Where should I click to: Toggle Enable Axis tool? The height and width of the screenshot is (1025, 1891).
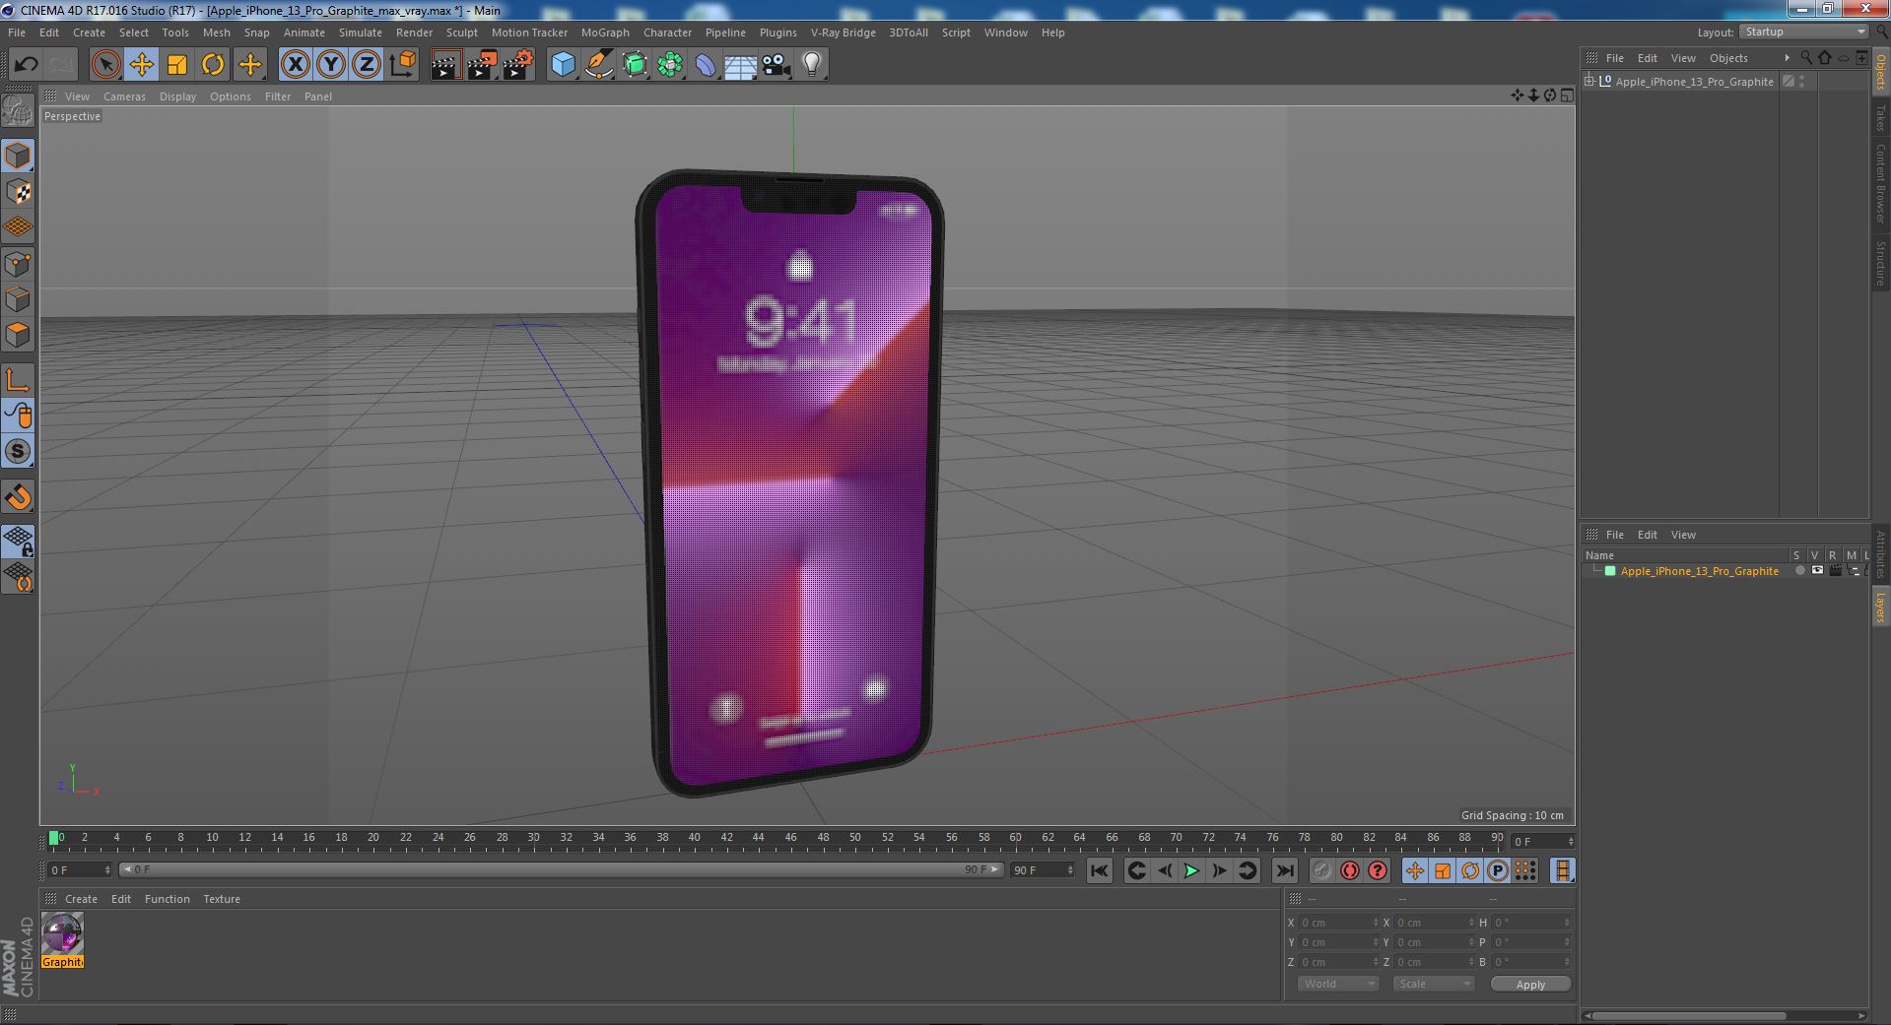[18, 380]
